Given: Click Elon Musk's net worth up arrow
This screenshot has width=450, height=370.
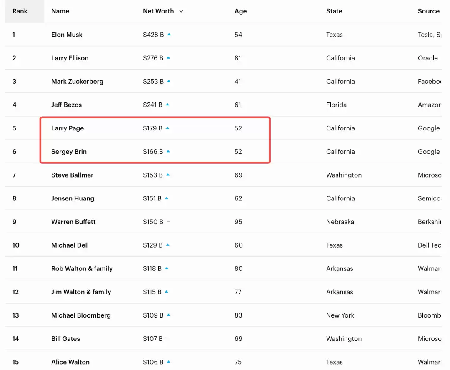Looking at the screenshot, I should tap(169, 35).
